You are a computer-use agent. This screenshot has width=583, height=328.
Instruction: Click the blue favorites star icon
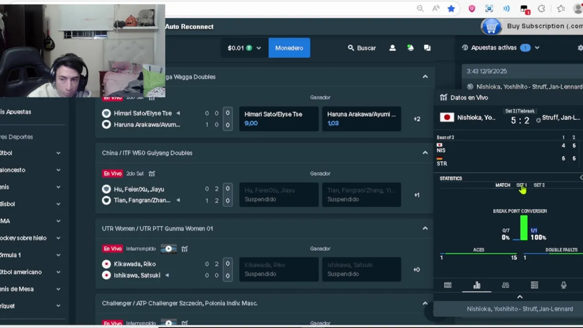click(x=451, y=9)
